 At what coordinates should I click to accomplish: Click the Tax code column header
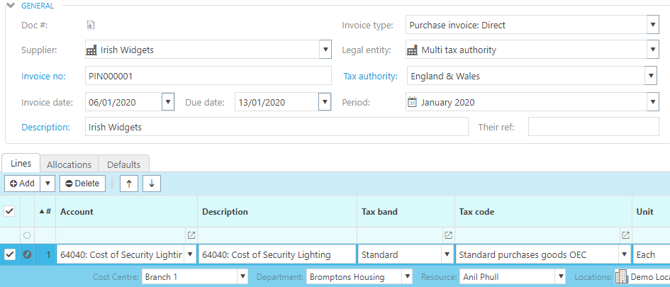point(544,211)
